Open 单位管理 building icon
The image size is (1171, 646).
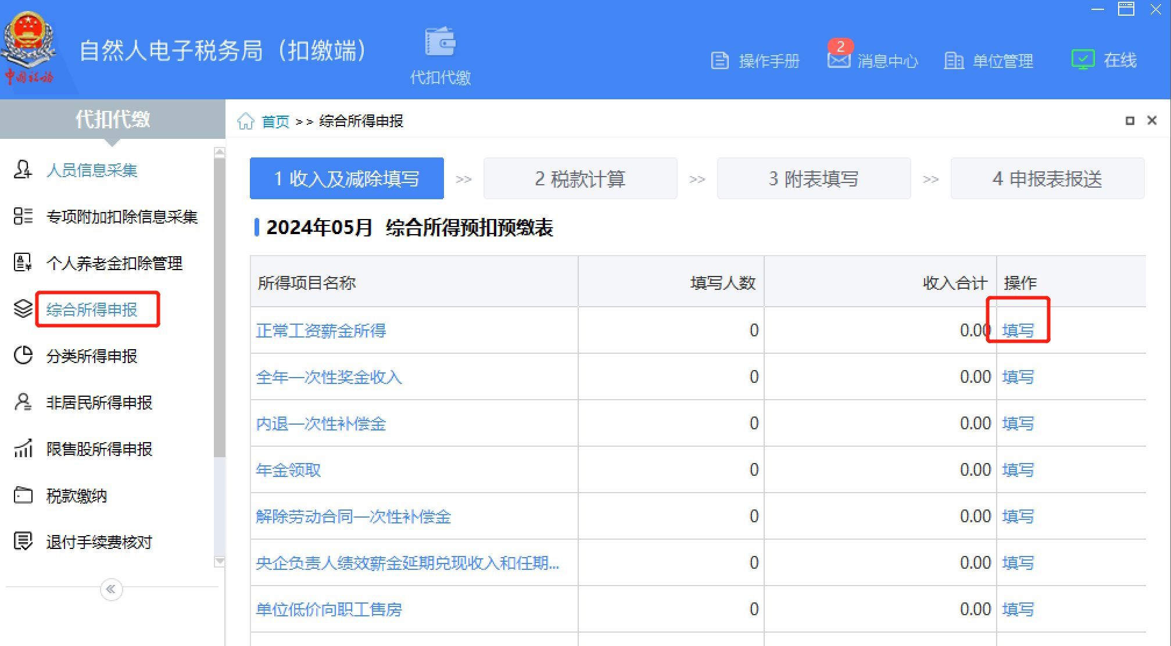(954, 60)
